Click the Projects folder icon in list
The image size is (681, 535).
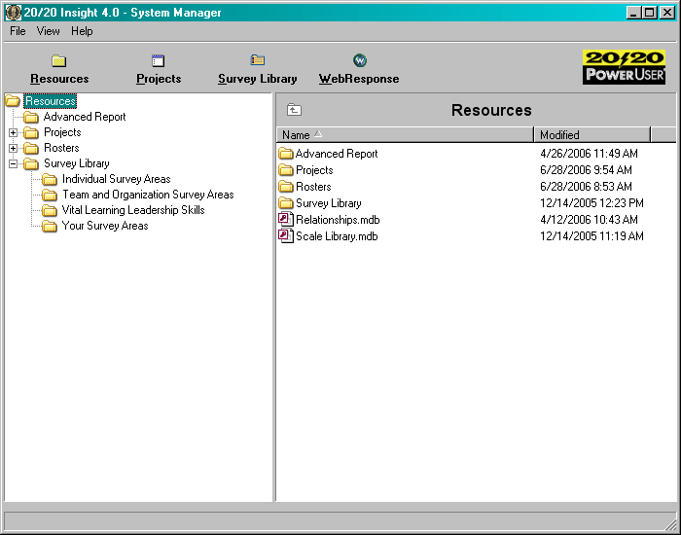click(286, 170)
